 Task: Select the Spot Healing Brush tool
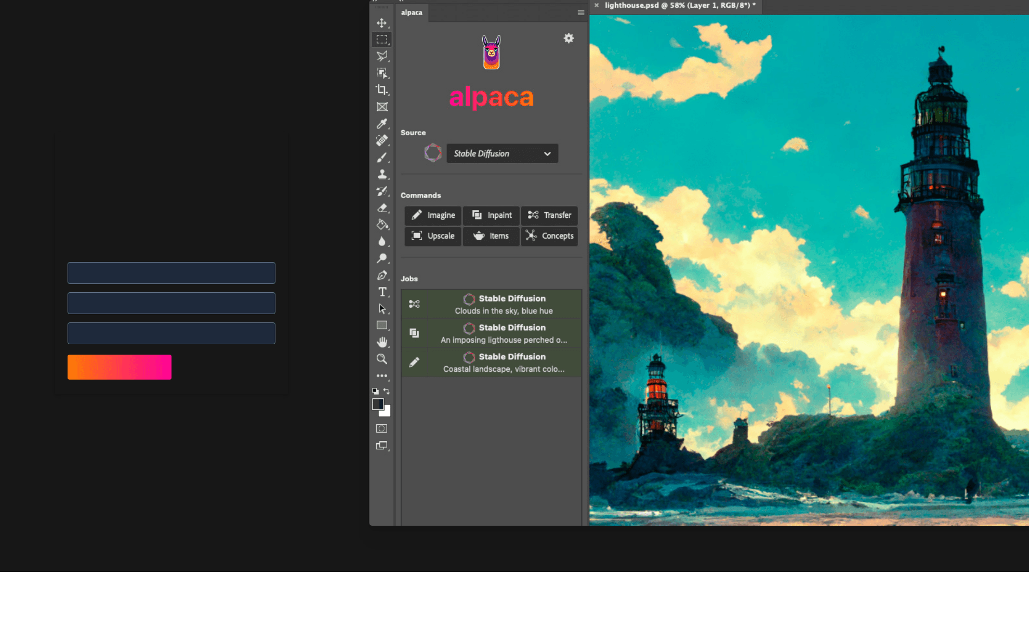point(381,140)
